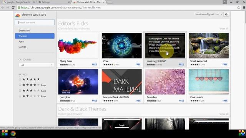Click the chrome web store logo
The image size is (246, 138).
pyautogui.click(x=18, y=15)
